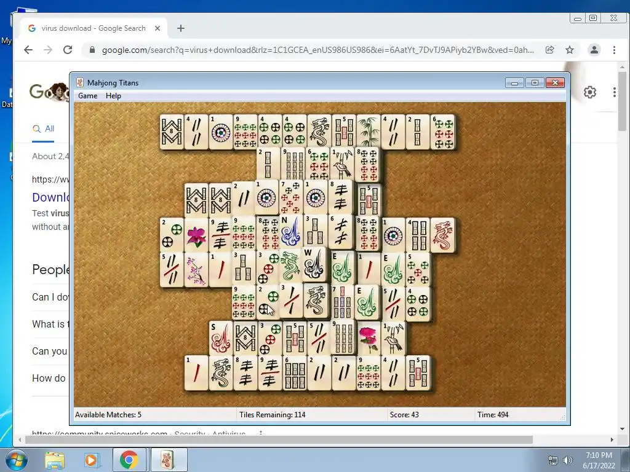Select the 7 circles tile
Screen dimensions: 630x472
click(x=291, y=197)
